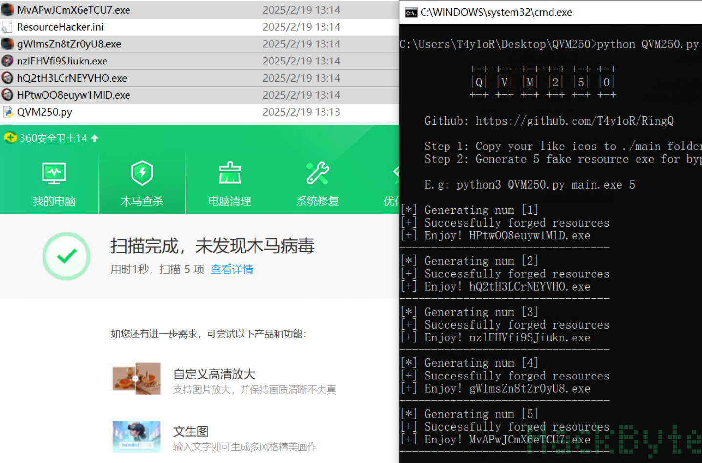The width and height of the screenshot is (702, 463).
Task: Switch to 我的电脑 tab label
Action: coord(54,201)
